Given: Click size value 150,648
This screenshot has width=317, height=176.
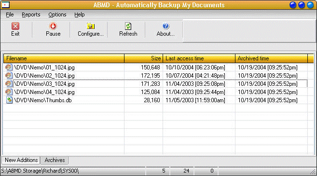Looking at the screenshot, I should [151, 68].
